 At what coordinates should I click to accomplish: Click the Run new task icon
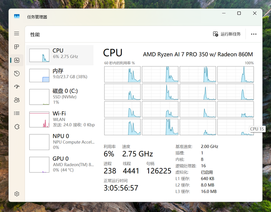(216, 34)
